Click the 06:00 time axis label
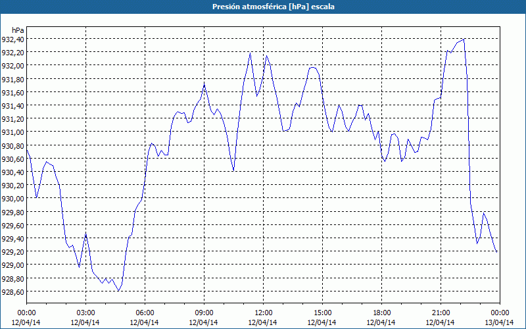The image size is (526, 329). click(145, 313)
